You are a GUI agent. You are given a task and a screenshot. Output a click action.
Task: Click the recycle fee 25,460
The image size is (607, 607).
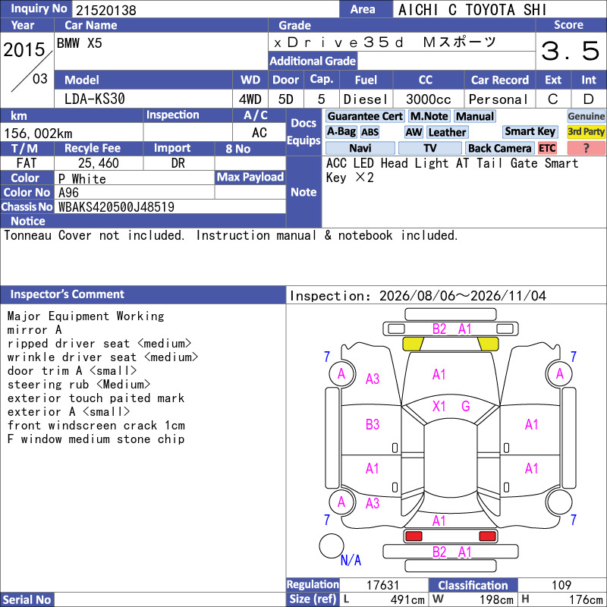coord(99,163)
